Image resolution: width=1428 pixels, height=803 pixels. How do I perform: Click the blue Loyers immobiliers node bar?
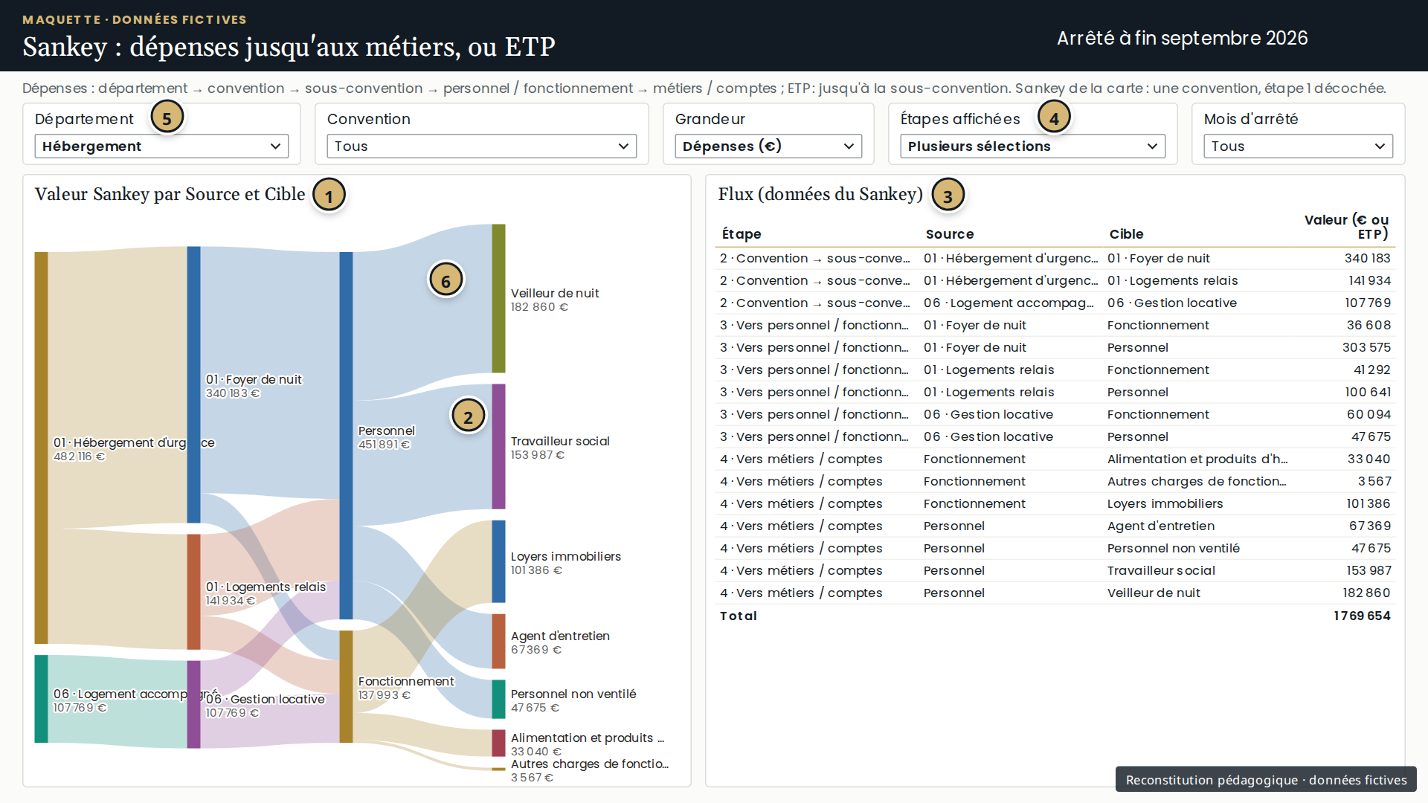[x=498, y=561]
